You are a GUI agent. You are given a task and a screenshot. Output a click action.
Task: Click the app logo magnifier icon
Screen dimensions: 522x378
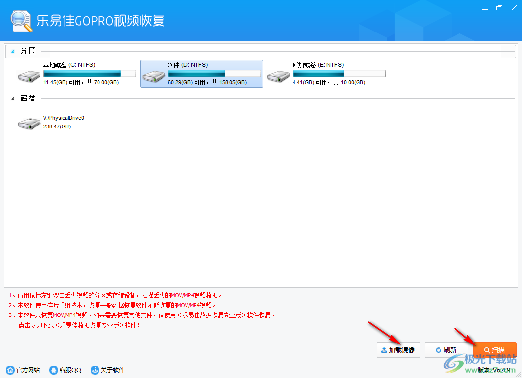point(21,21)
